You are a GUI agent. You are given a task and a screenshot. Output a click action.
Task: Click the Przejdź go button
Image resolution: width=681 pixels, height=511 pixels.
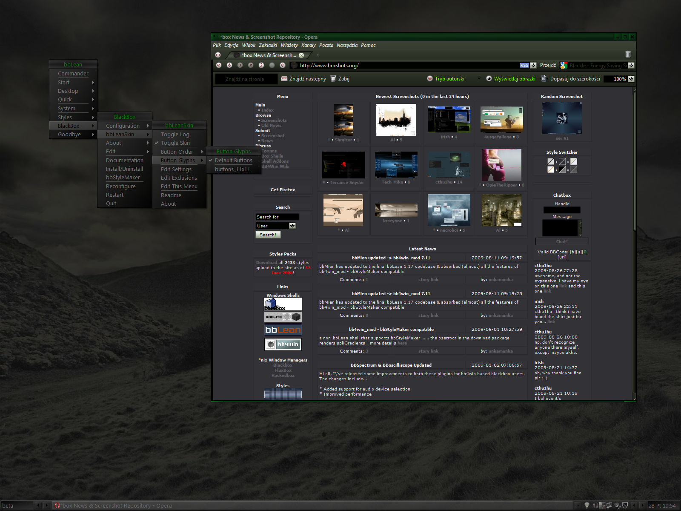(548, 65)
